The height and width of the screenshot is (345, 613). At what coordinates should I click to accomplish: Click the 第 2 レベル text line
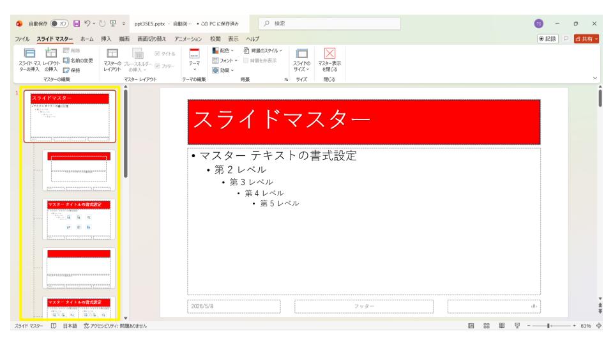(x=241, y=170)
